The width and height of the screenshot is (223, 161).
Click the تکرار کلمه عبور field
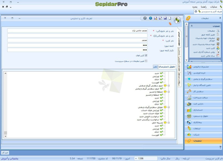pyautogui.click(x=77, y=50)
